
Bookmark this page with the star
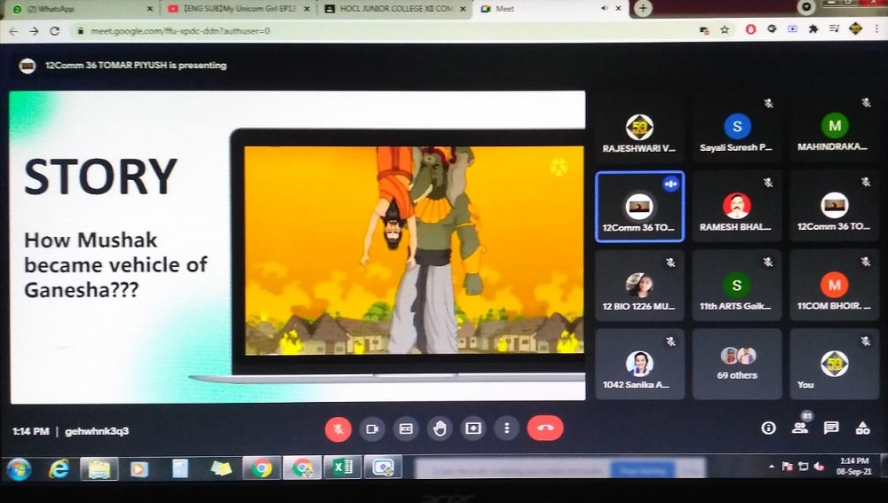[725, 30]
